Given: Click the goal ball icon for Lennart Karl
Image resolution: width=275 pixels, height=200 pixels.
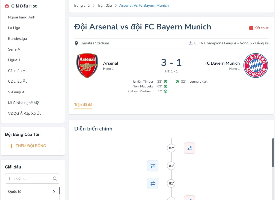Looking at the screenshot, I should click(x=177, y=82).
